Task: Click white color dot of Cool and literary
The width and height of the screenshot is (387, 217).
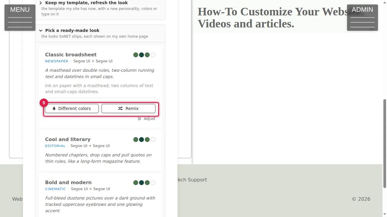Action: point(153,140)
